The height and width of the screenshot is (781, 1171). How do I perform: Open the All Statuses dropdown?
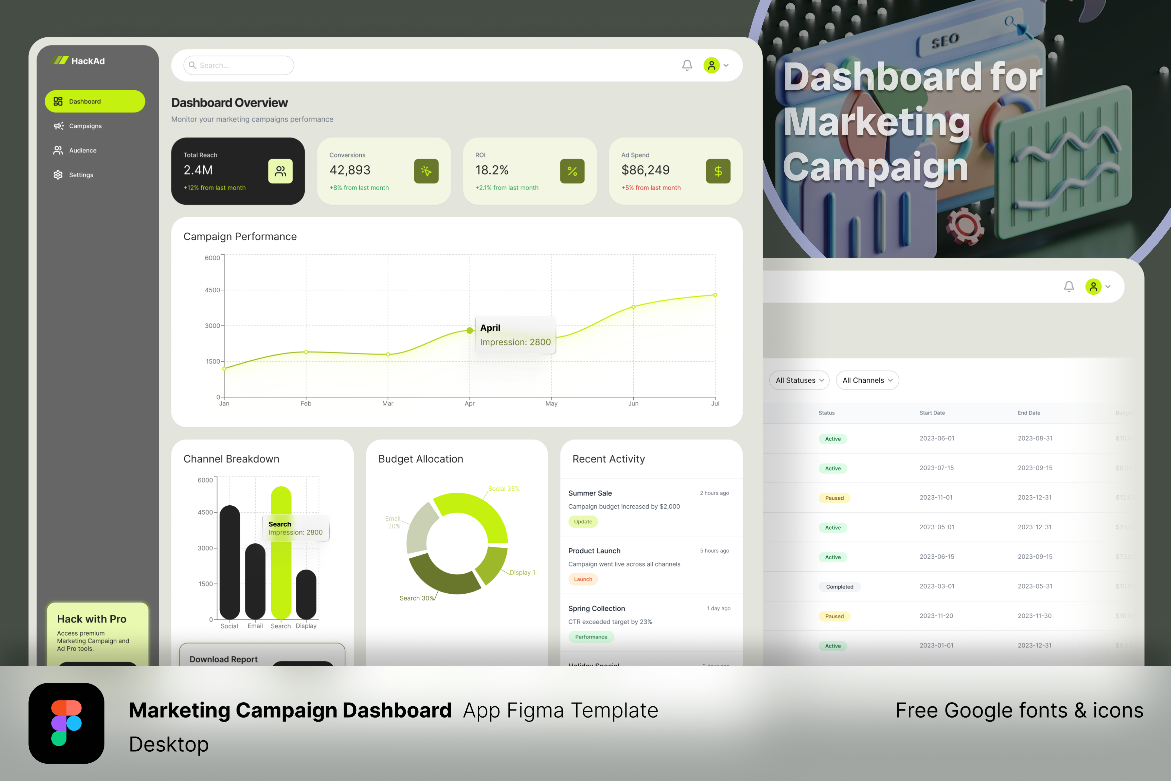point(799,380)
